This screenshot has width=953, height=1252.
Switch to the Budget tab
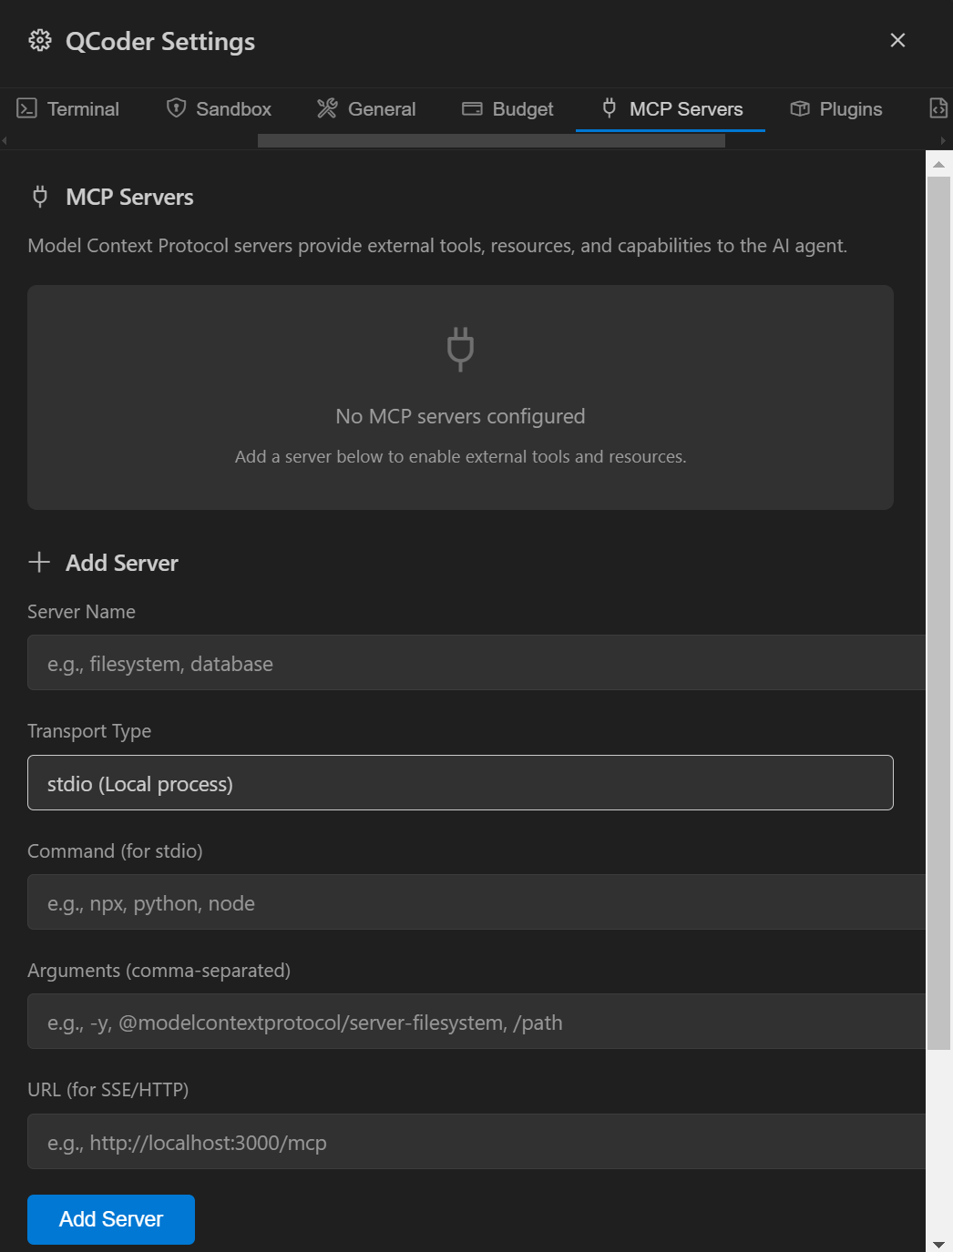(507, 109)
